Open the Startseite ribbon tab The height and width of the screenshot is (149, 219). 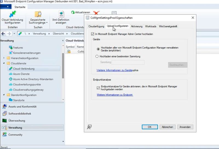20,7
